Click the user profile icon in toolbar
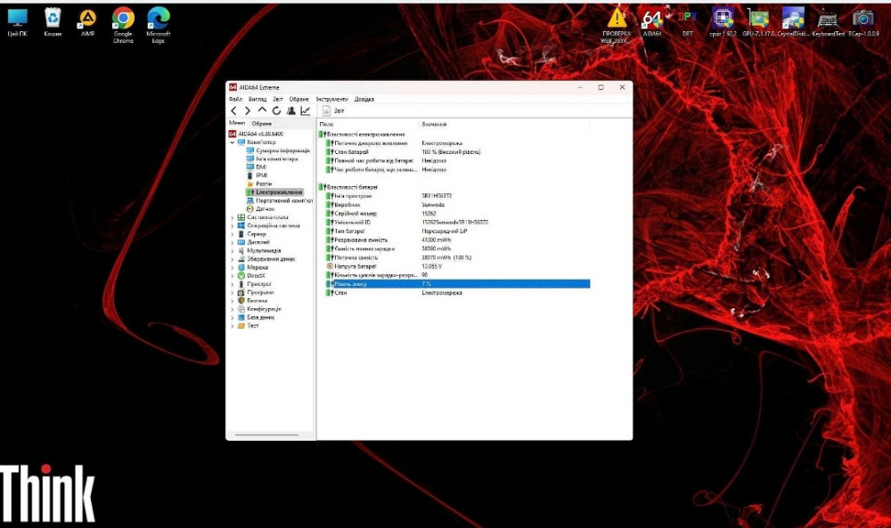Viewport: 891px width, 528px height. click(x=290, y=110)
